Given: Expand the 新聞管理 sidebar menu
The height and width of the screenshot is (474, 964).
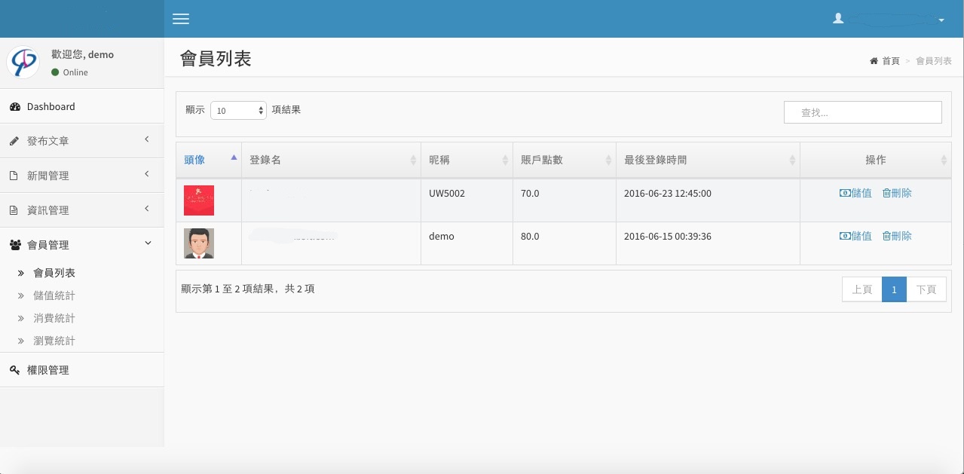Looking at the screenshot, I should (x=81, y=176).
